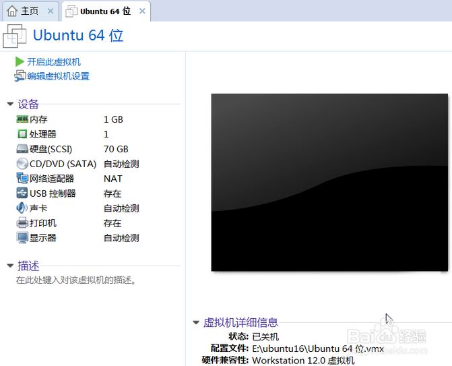Screen dimensions: 452x366
Task: Click the home icon on 主页 tab
Action: (12, 11)
